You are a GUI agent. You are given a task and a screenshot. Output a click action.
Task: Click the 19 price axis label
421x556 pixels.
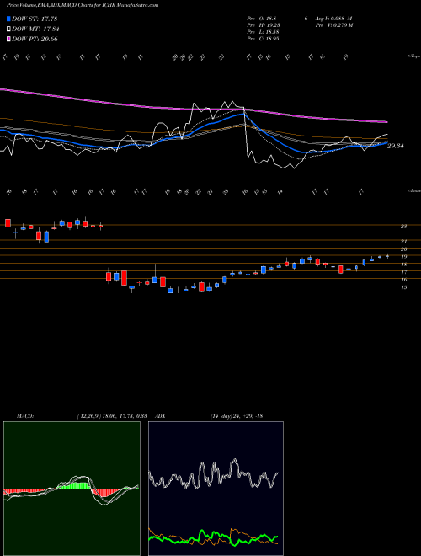tap(403, 257)
